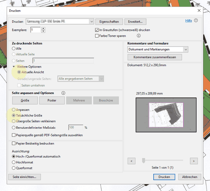Enable Papier Beidseitig bedrucken
Image resolution: width=210 pixels, height=191 pixels.
click(x=14, y=143)
